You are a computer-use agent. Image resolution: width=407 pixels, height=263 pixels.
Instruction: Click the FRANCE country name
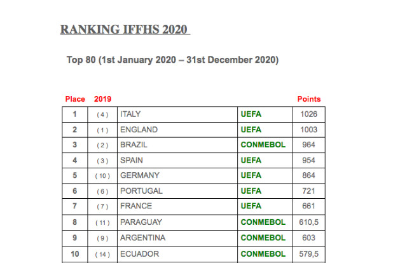[x=136, y=206]
